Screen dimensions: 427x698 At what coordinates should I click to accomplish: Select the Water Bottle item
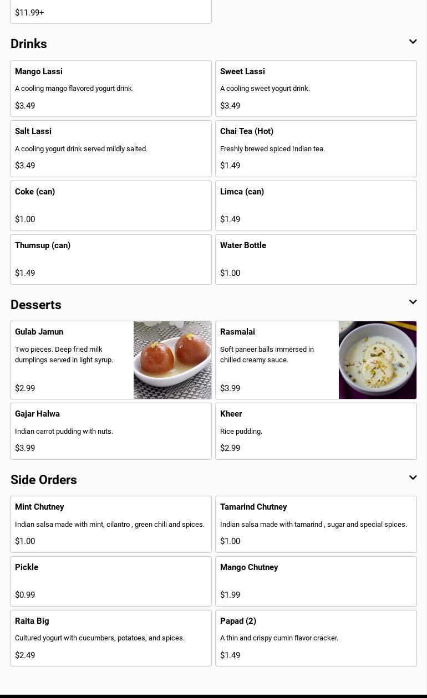coord(316,259)
